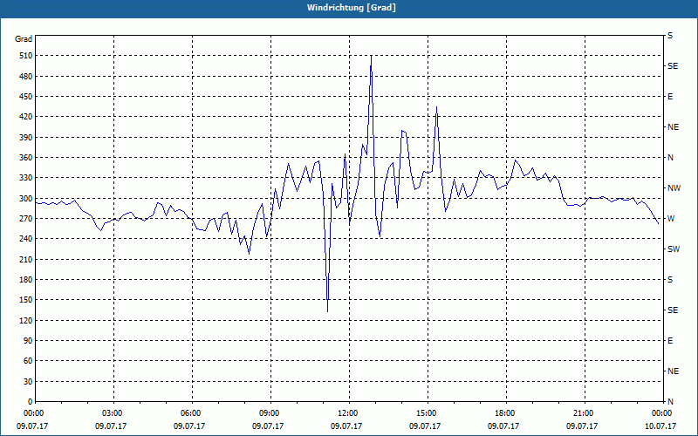Click the 210 y-axis label
Image resolution: width=698 pixels, height=436 pixels.
click(27, 259)
